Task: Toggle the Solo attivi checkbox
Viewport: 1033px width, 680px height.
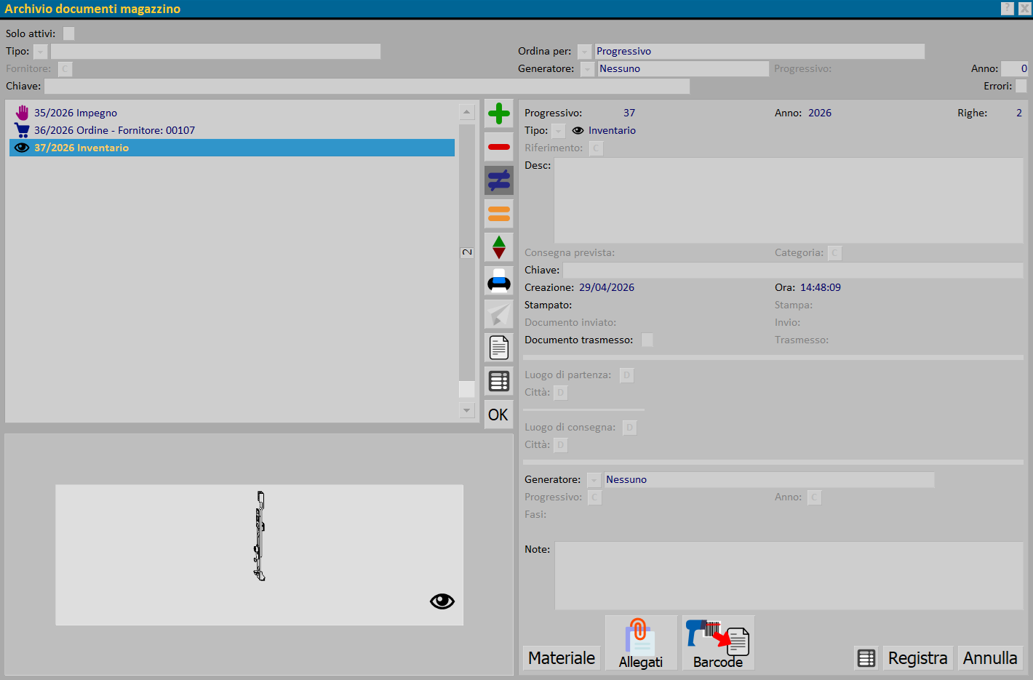Action: click(68, 33)
